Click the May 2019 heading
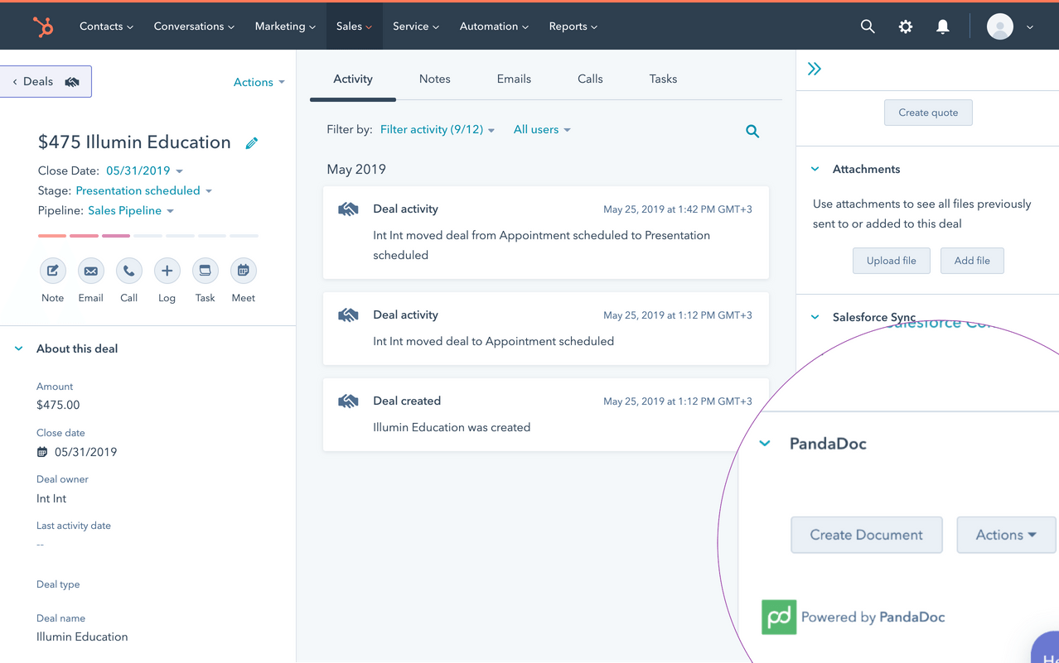The image size is (1059, 663). [x=356, y=169]
